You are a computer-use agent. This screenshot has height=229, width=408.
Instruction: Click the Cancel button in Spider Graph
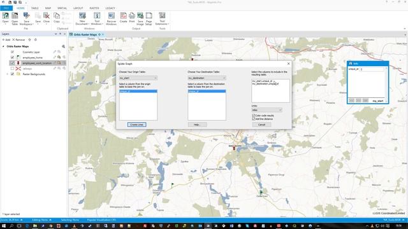261,125
